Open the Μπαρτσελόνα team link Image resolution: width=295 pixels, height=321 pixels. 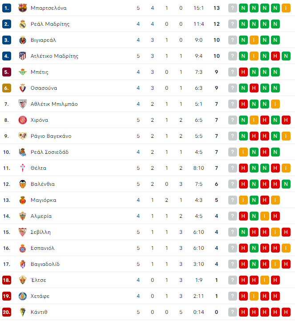point(48,8)
